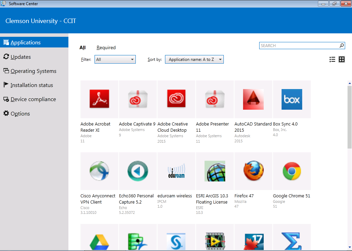352x251 pixels.
Task: Click version number 3.1.10010
Action: (88, 212)
